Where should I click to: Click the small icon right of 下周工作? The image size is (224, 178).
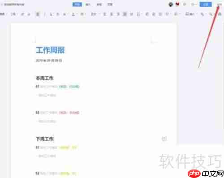(164, 139)
